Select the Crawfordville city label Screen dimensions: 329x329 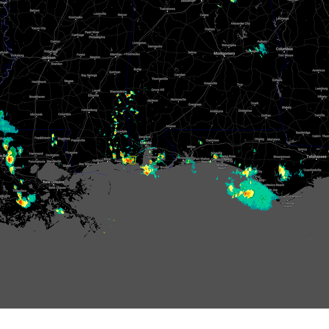coord(312,170)
